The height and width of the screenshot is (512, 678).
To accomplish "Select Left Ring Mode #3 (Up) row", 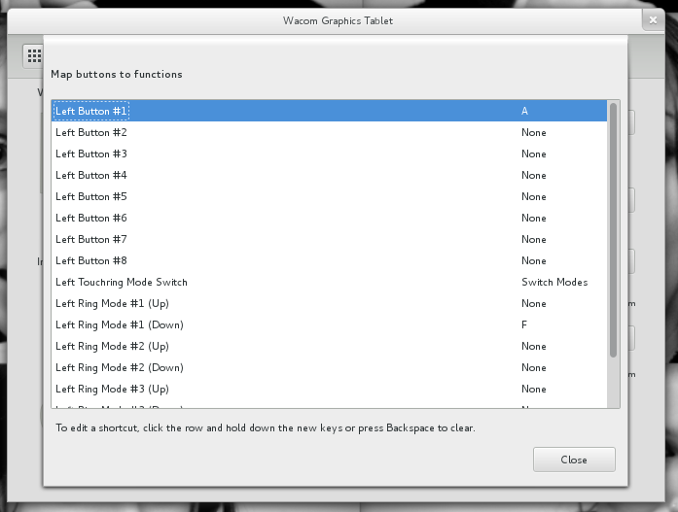I will pos(329,389).
